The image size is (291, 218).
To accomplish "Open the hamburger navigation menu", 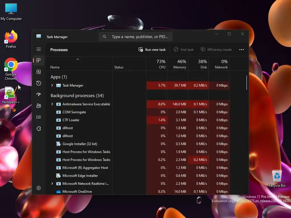I will coord(39,49).
